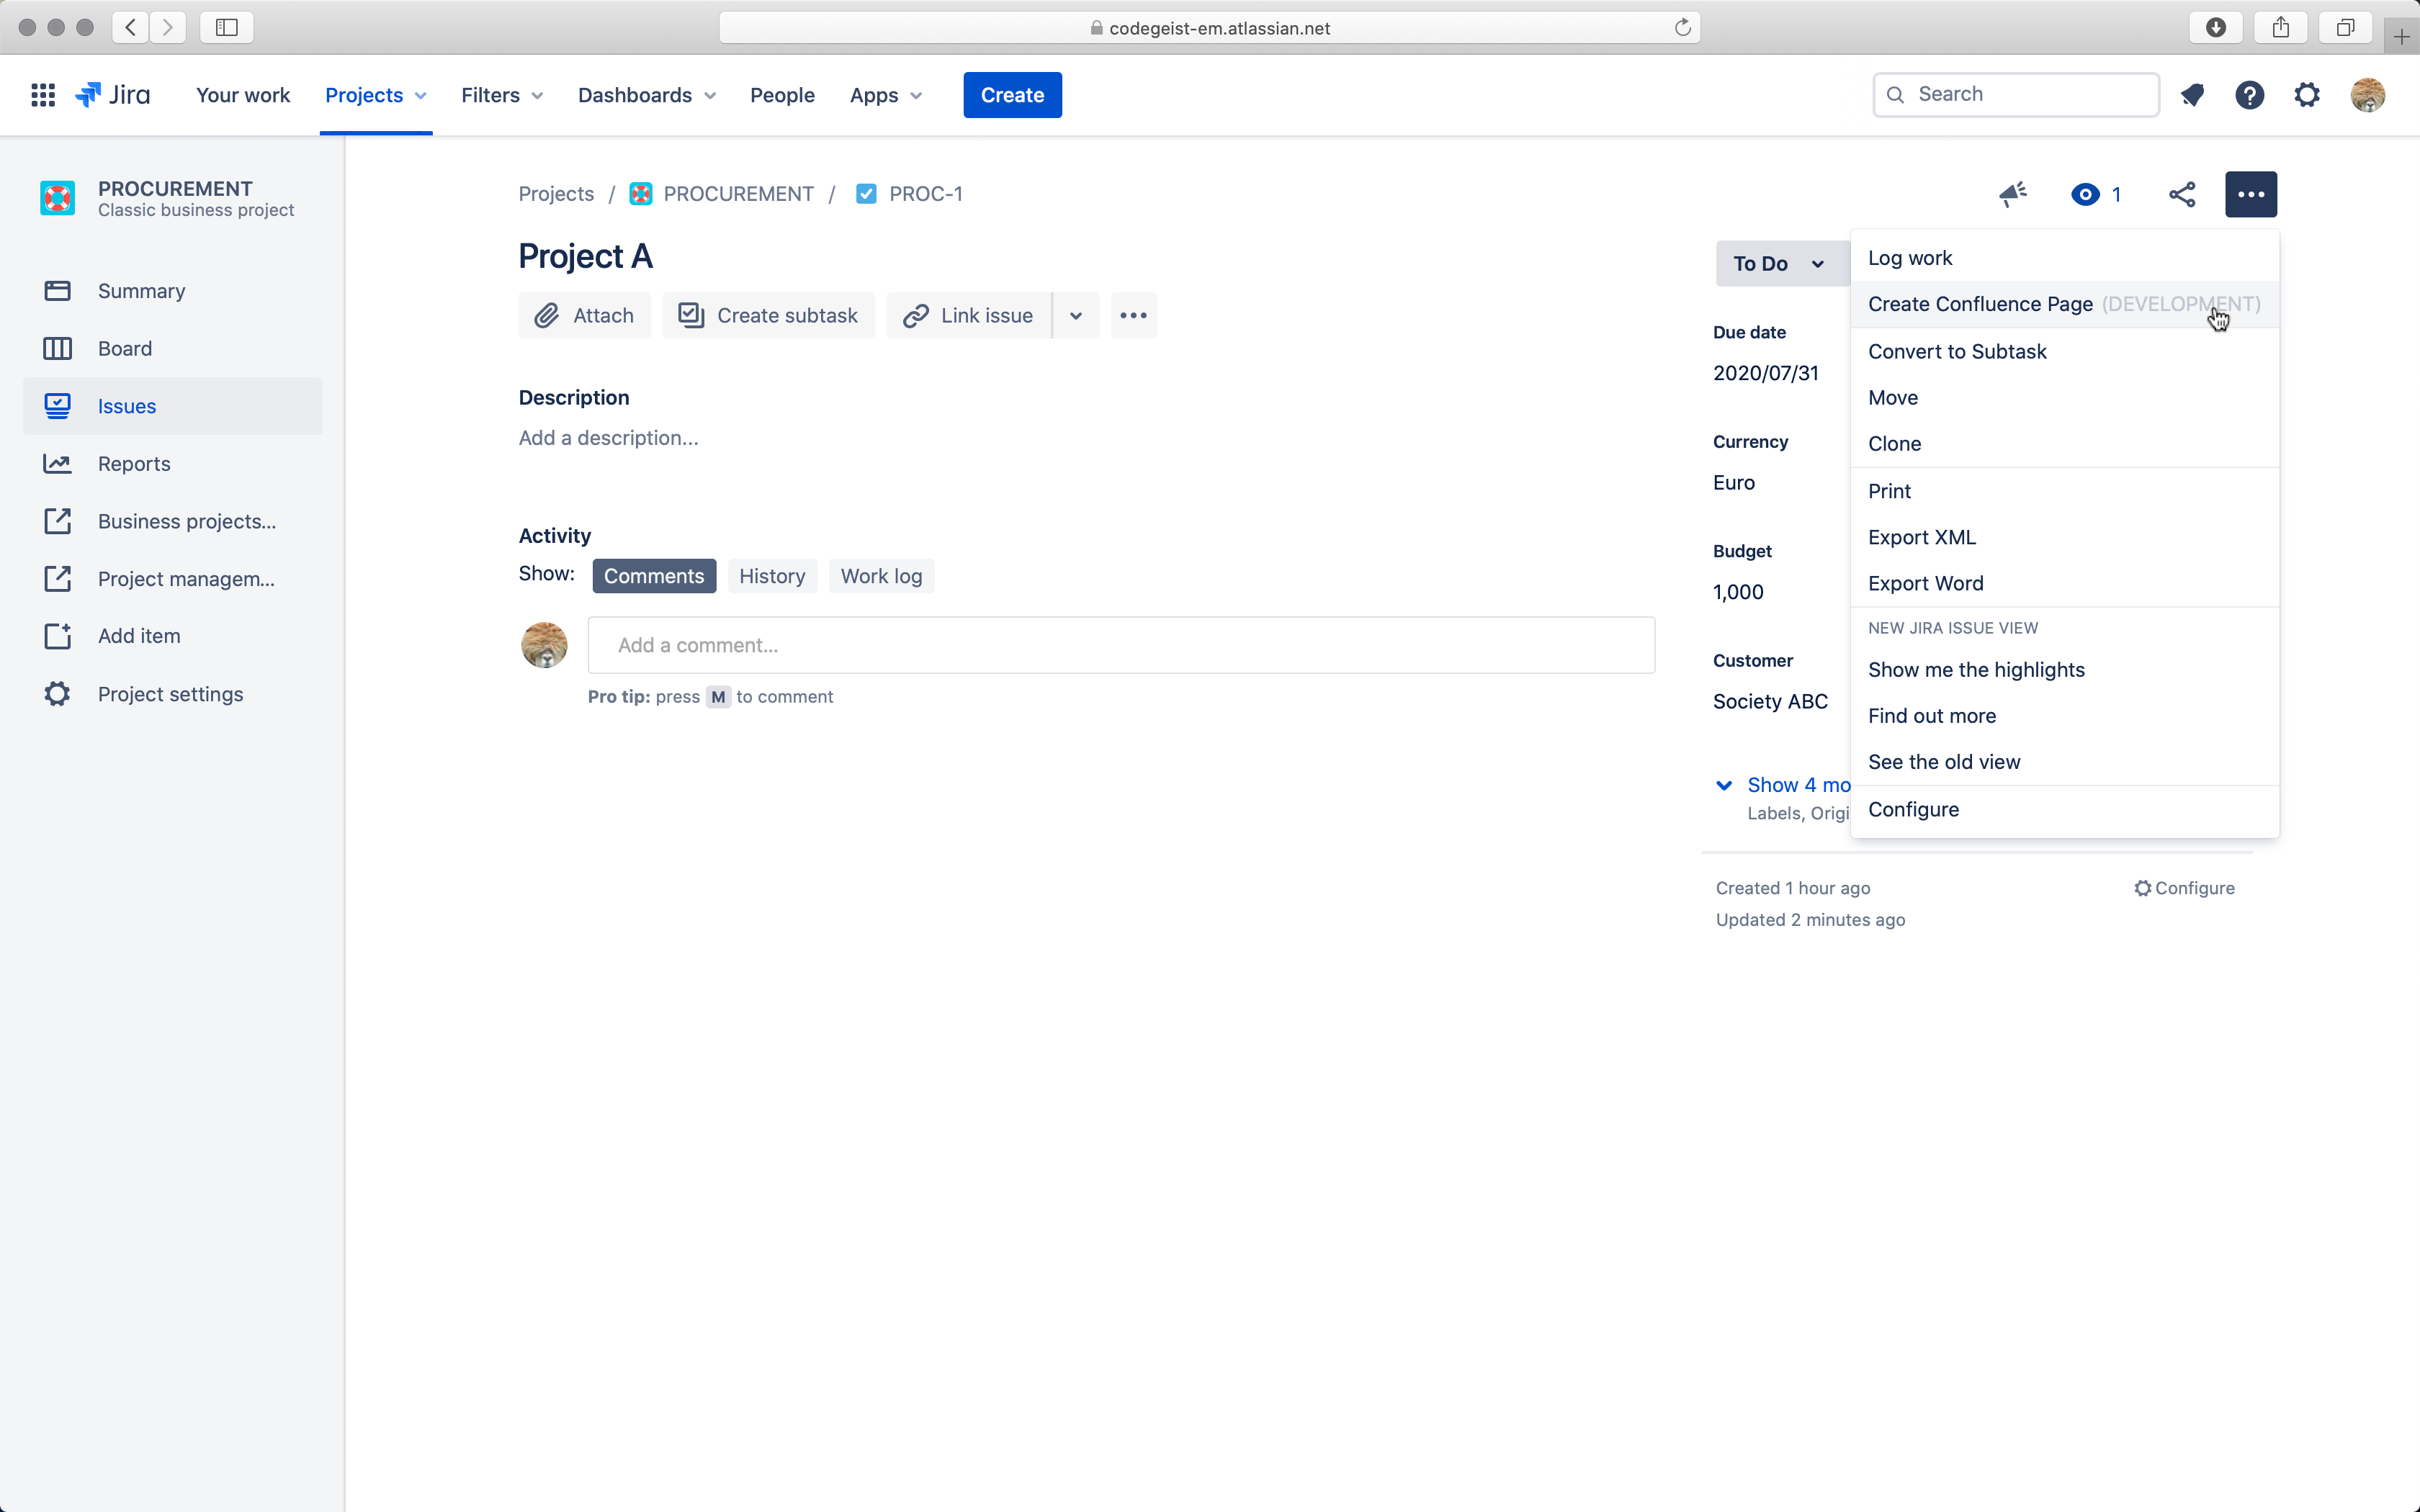This screenshot has width=2420, height=1512.
Task: Open Jira settings gear icon
Action: click(2307, 95)
